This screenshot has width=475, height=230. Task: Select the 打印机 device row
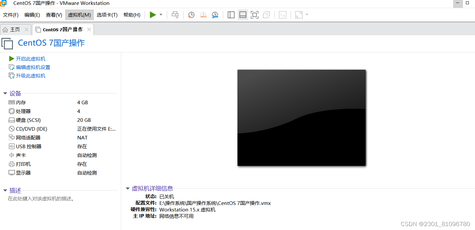coord(63,164)
